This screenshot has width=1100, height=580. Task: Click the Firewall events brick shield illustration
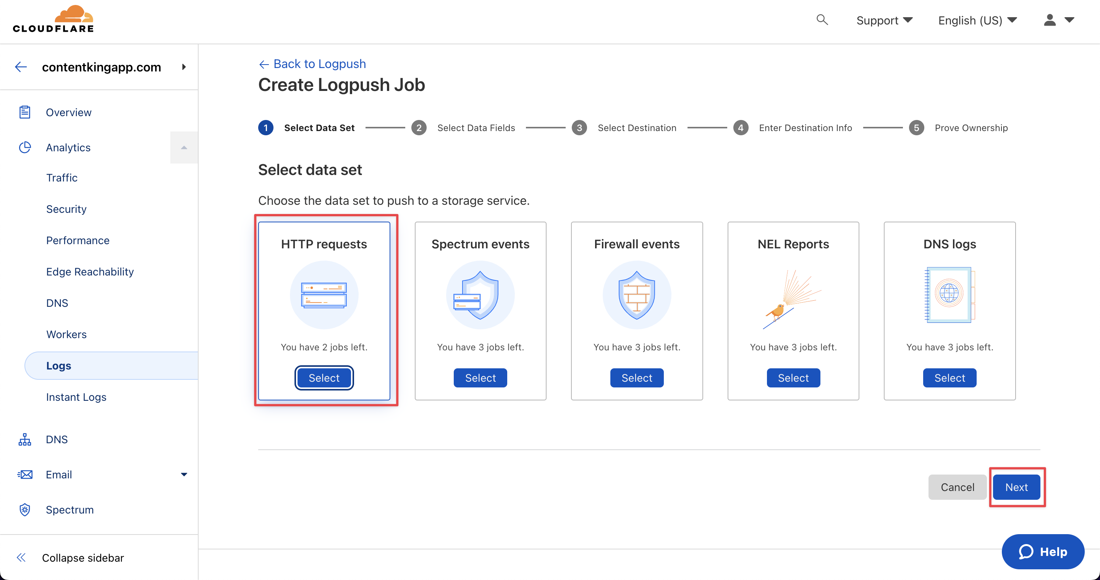[x=637, y=295]
